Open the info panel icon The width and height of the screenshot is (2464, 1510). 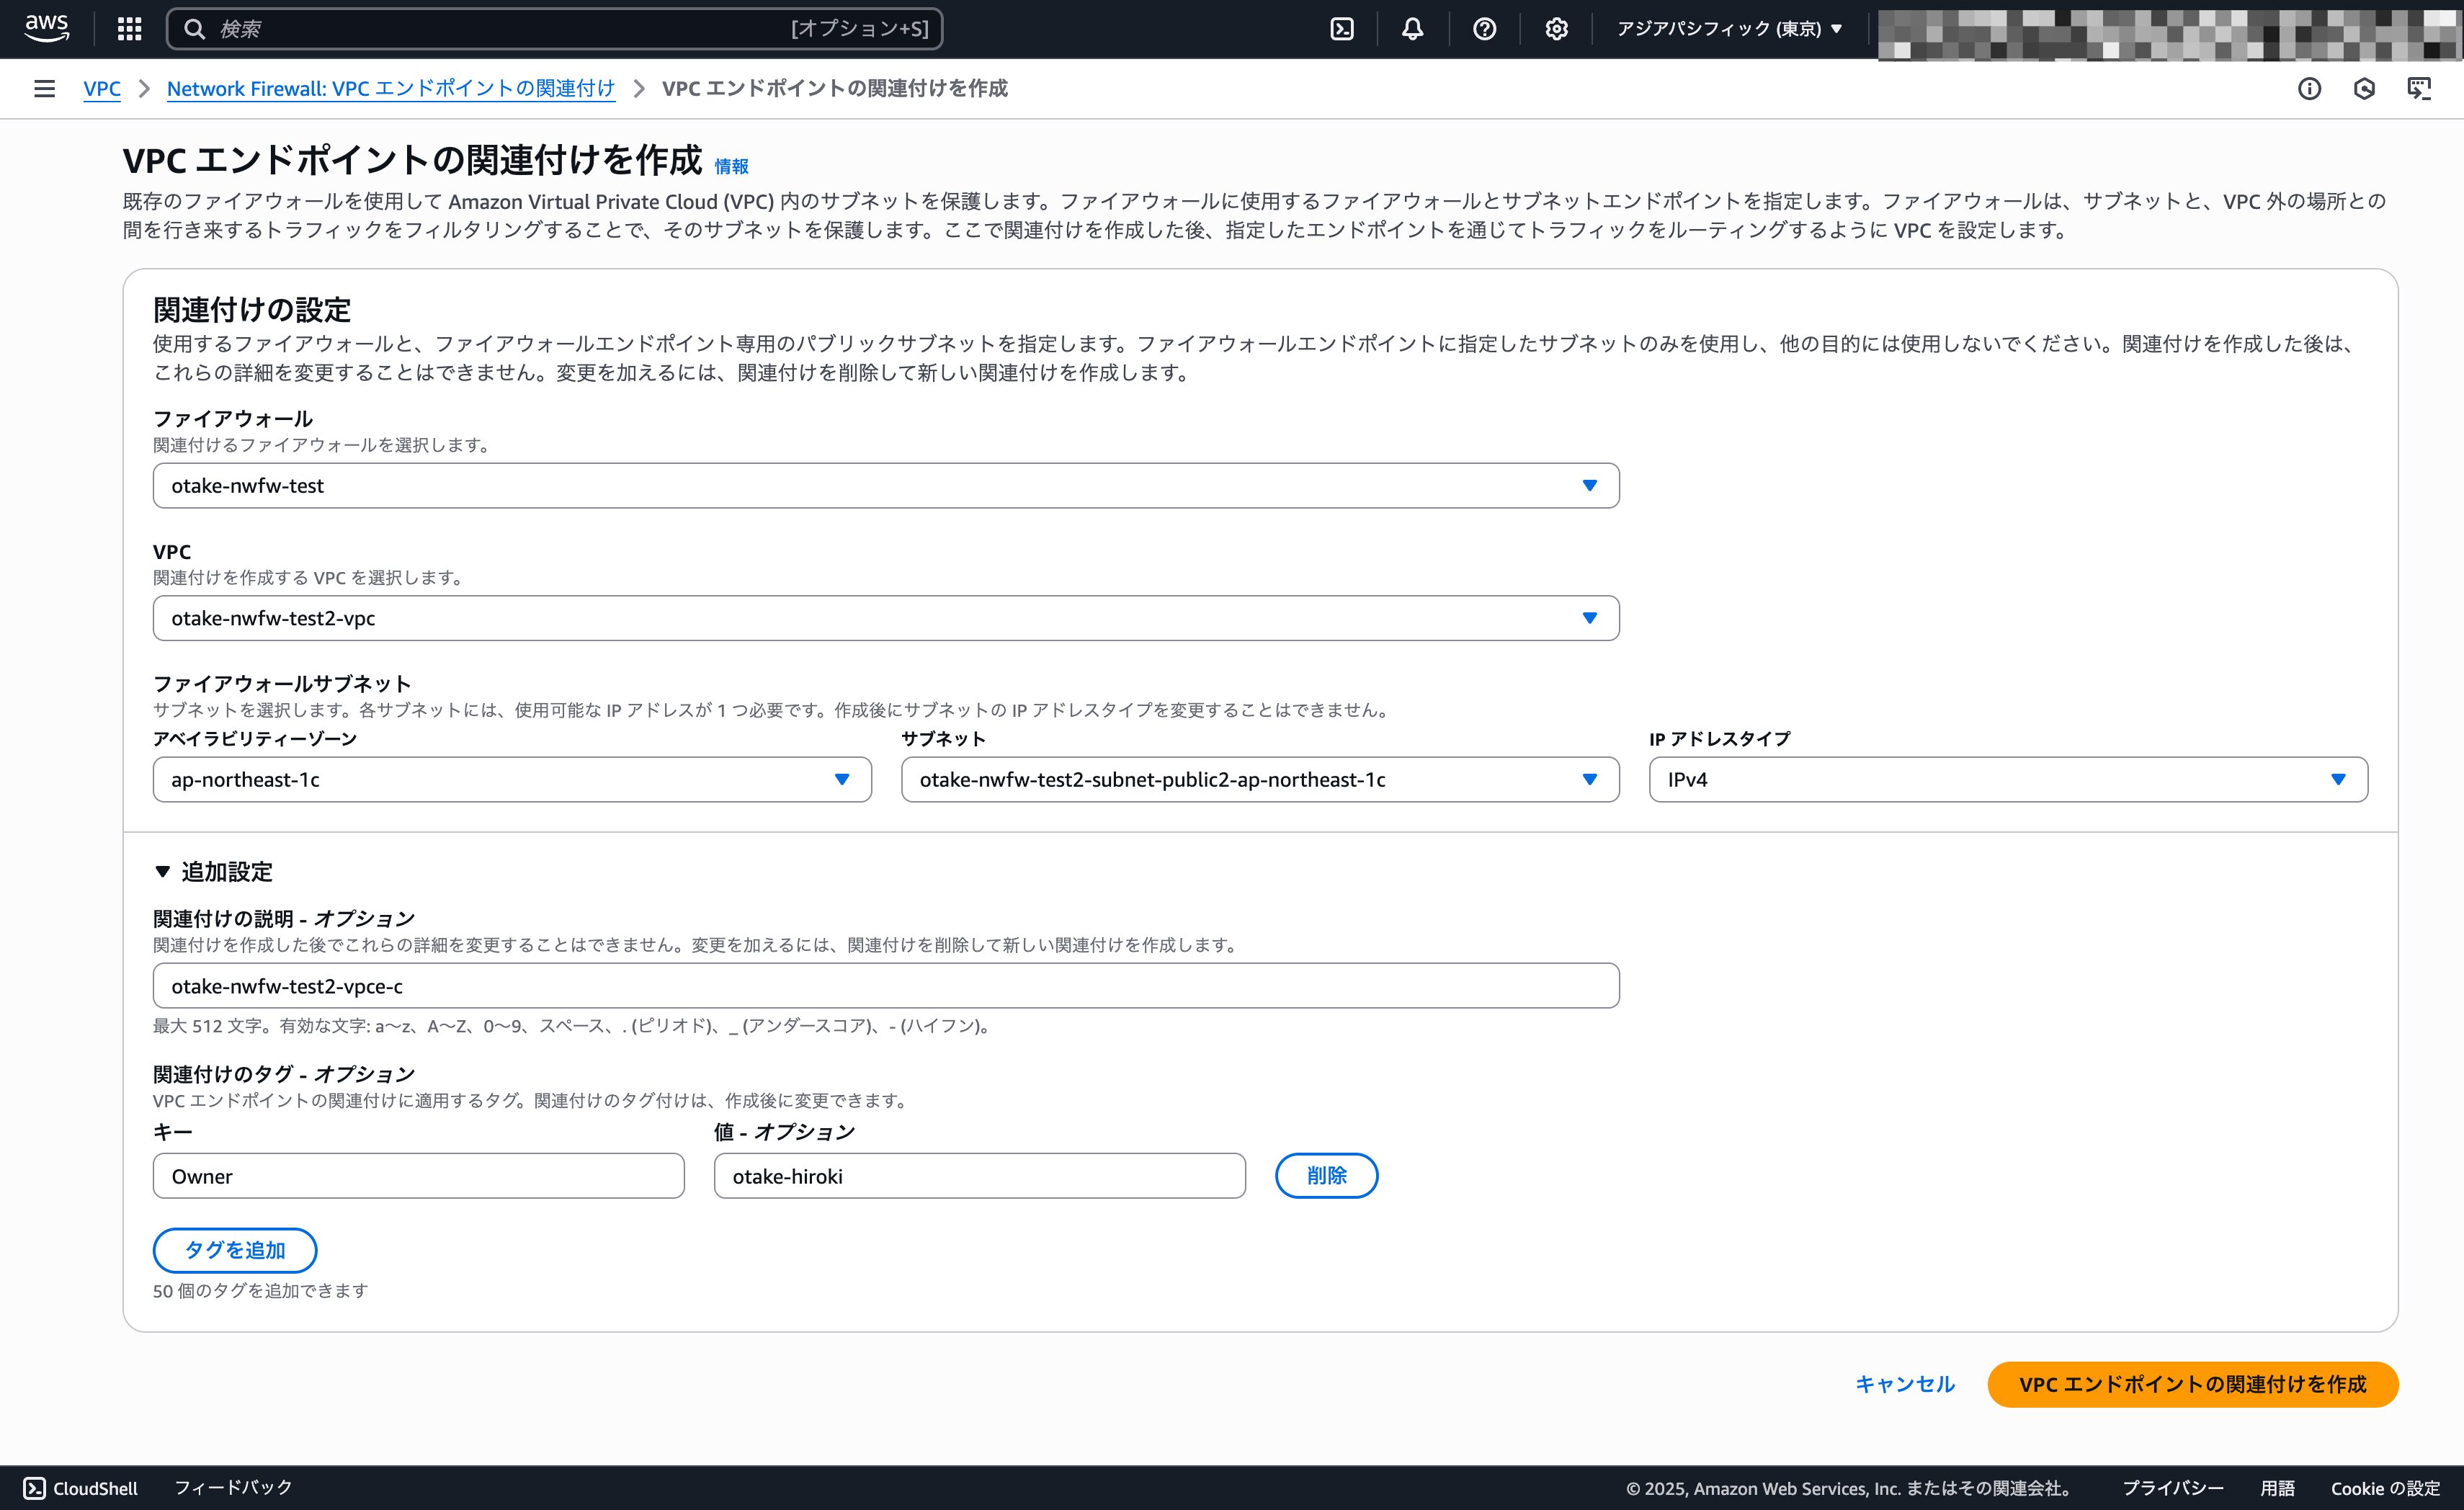pyautogui.click(x=2309, y=88)
